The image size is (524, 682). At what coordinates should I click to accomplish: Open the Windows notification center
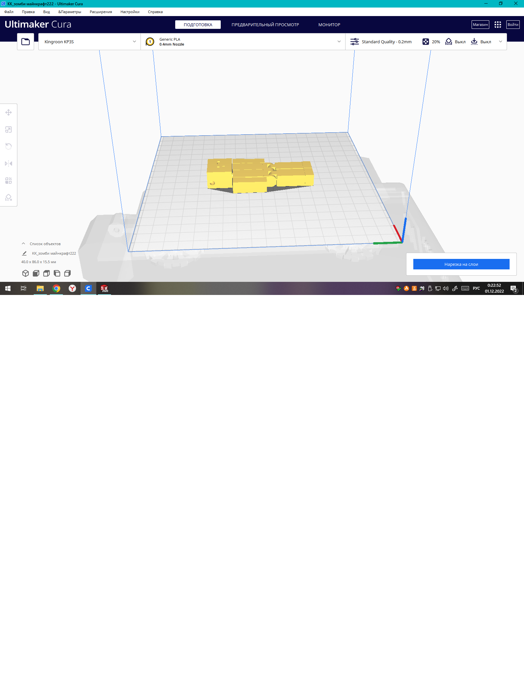[x=514, y=289]
